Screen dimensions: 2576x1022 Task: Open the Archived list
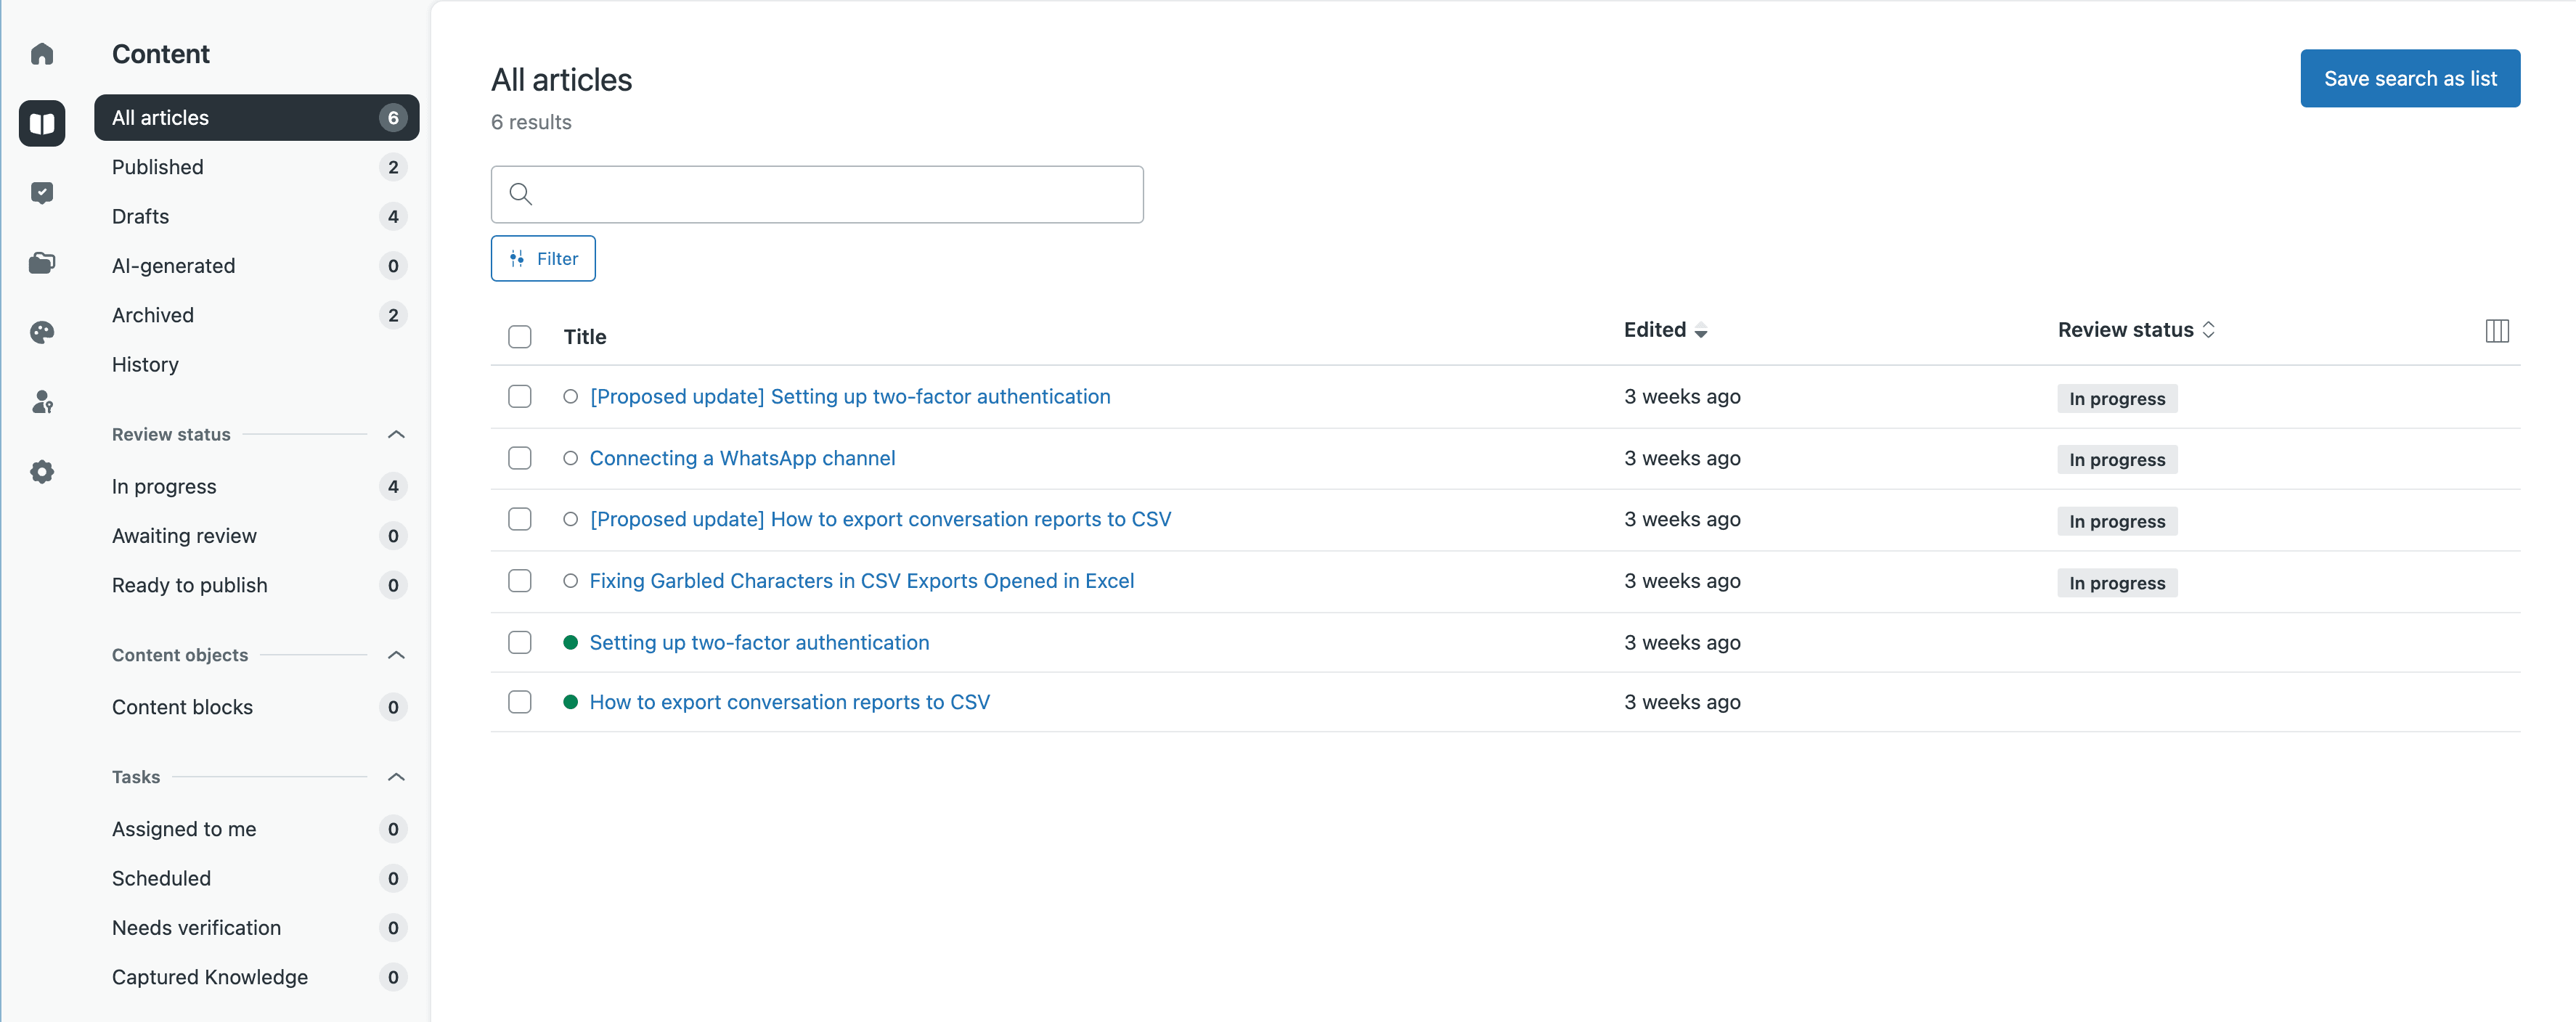pyautogui.click(x=256, y=315)
